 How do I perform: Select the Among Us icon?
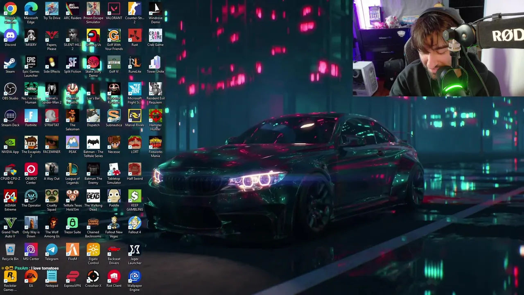pos(93,36)
